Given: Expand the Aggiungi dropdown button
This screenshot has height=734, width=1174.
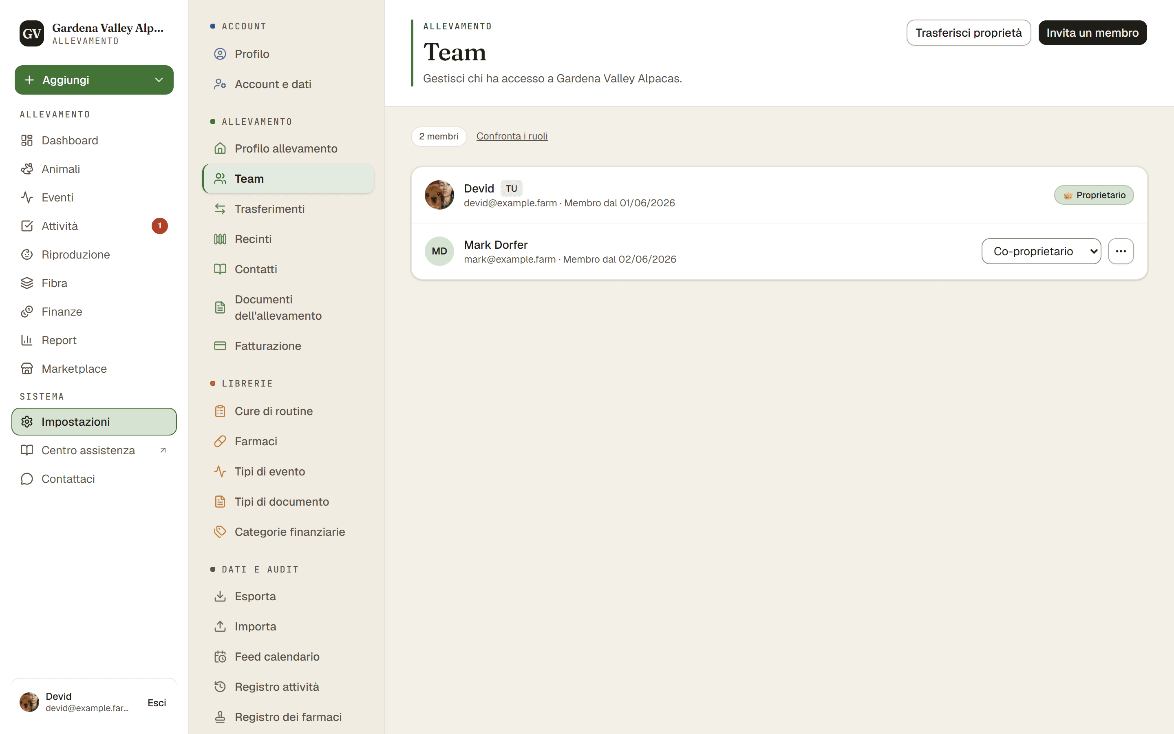Looking at the screenshot, I should [94, 80].
